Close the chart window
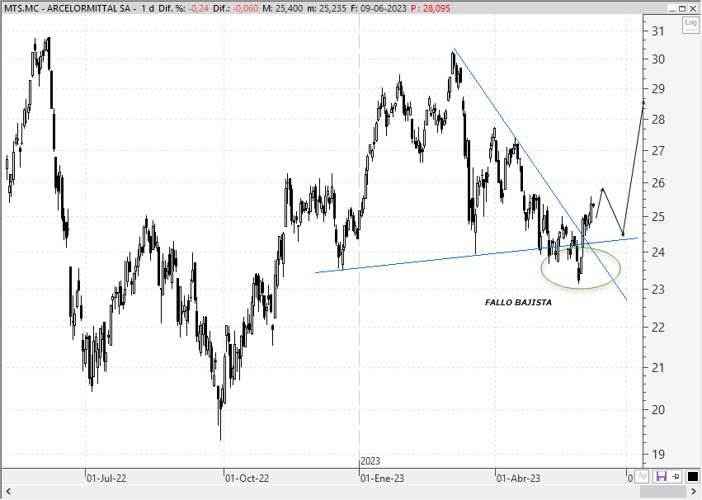Viewport: 702px width, 500px height. tap(693, 8)
